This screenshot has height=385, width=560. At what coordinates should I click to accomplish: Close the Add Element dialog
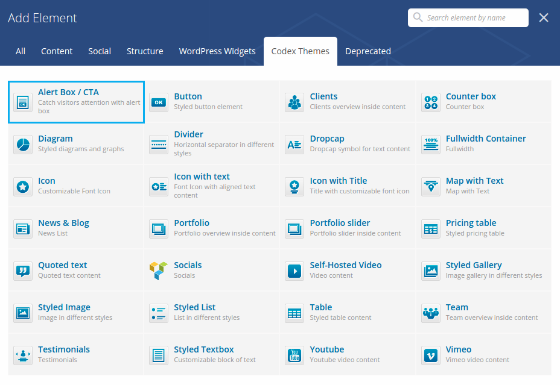pos(544,17)
